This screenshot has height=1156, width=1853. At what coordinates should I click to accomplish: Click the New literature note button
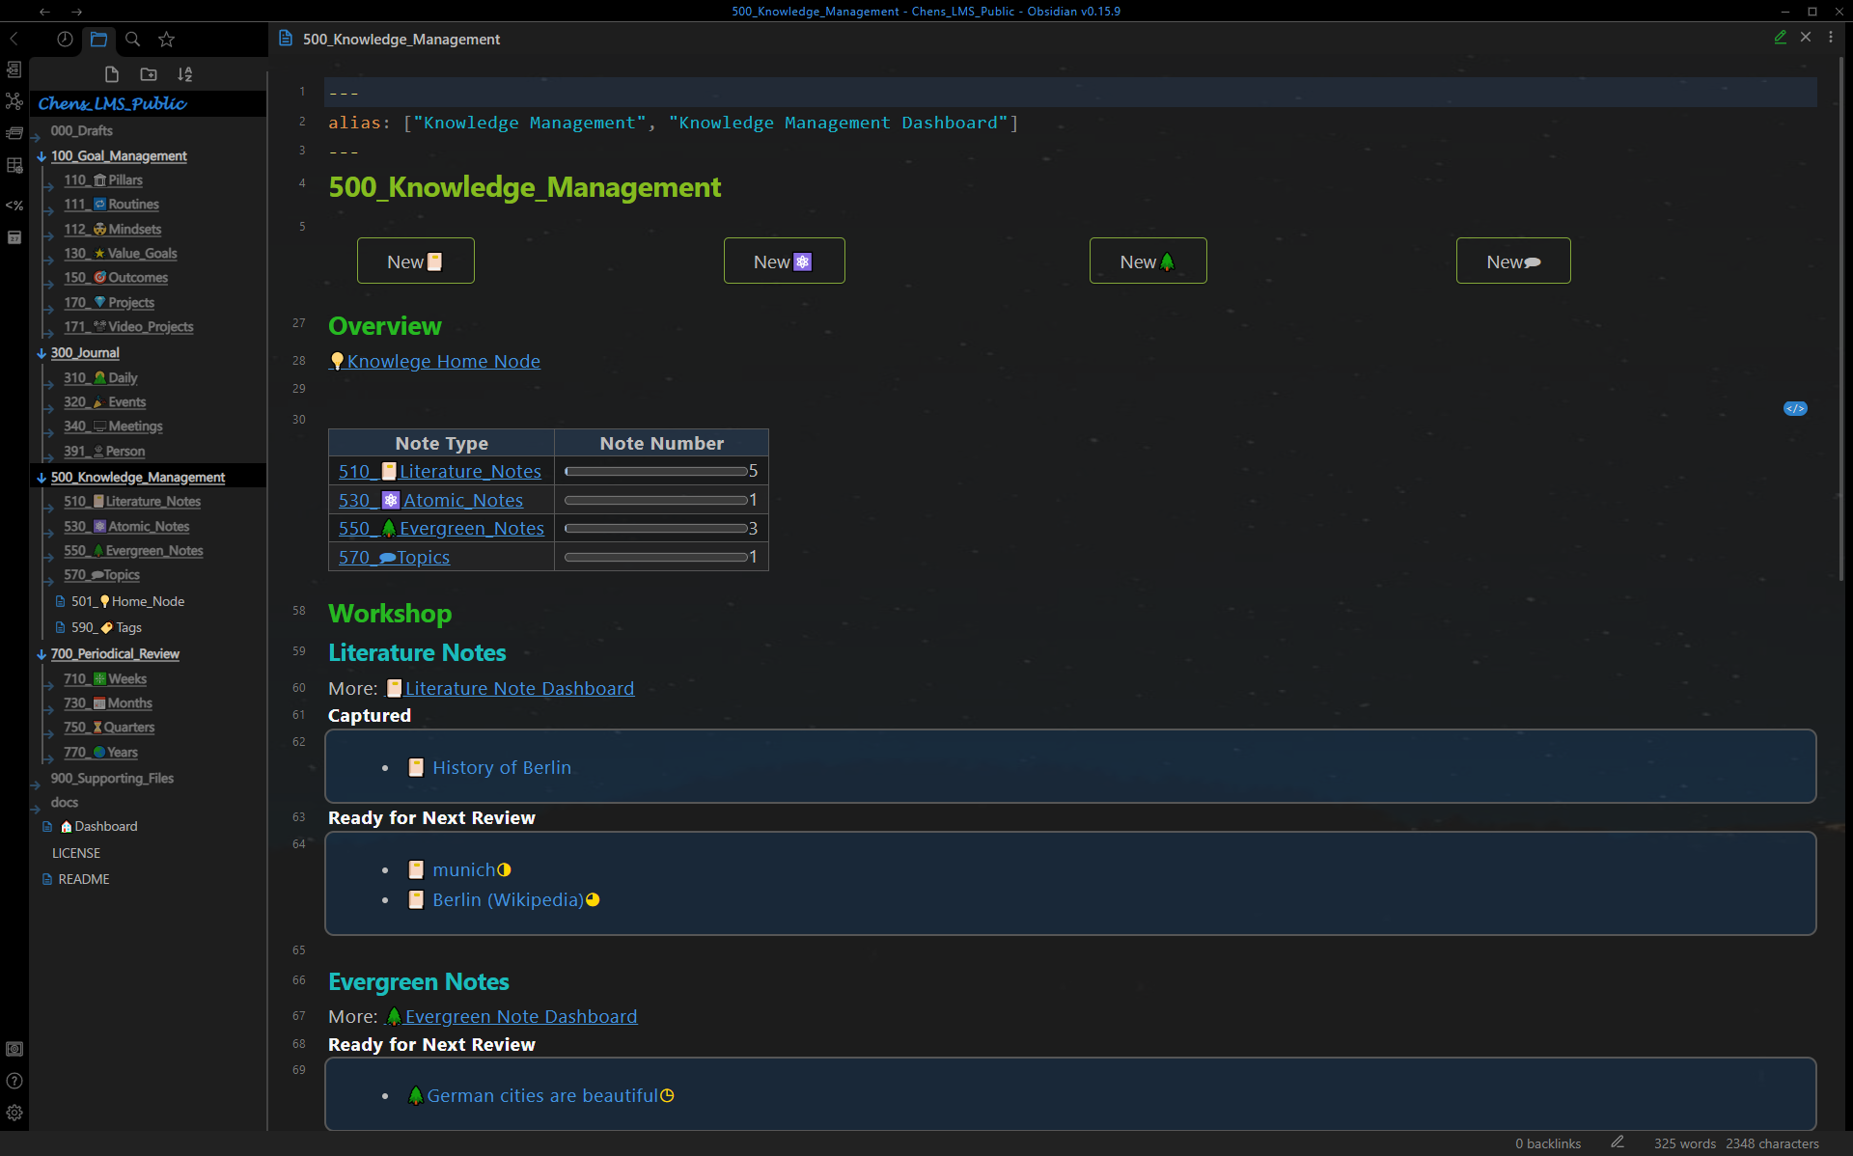(x=415, y=261)
